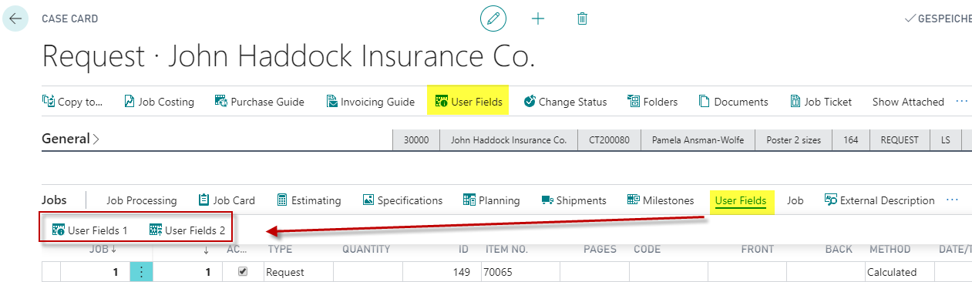Open the Milestones action
The width and height of the screenshot is (972, 282).
pyautogui.click(x=661, y=200)
